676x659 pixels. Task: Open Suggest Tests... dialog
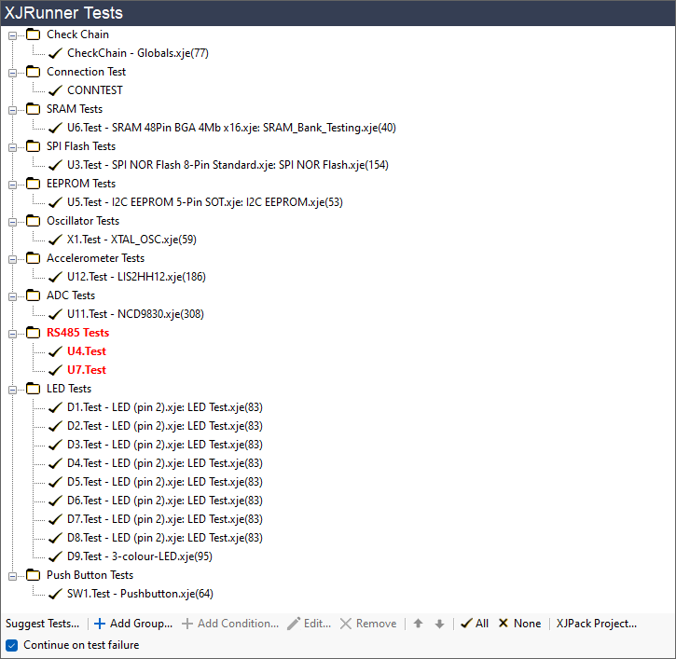pos(42,624)
